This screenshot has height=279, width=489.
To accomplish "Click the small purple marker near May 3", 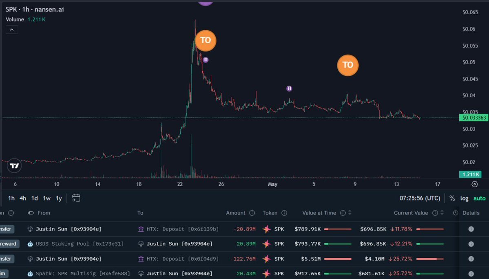I will point(289,89).
